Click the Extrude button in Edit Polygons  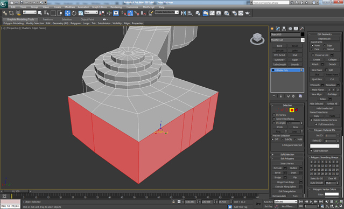pyautogui.click(x=278, y=168)
